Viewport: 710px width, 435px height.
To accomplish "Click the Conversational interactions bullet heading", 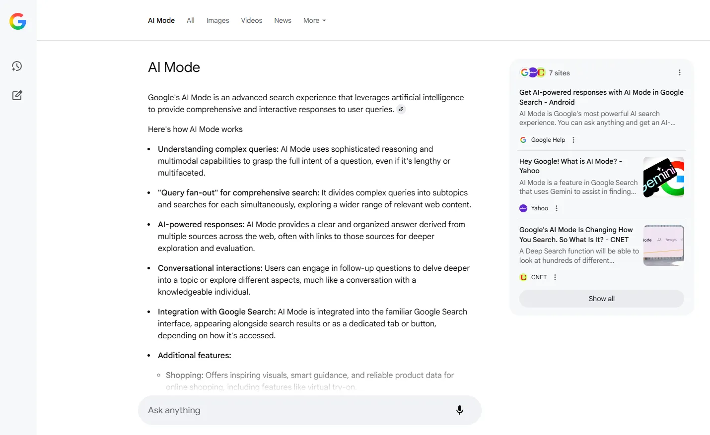I will point(210,268).
